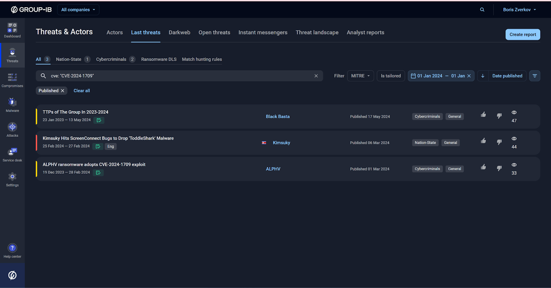Open the Kimsuky actor link
The image size is (551, 288).
tap(281, 143)
